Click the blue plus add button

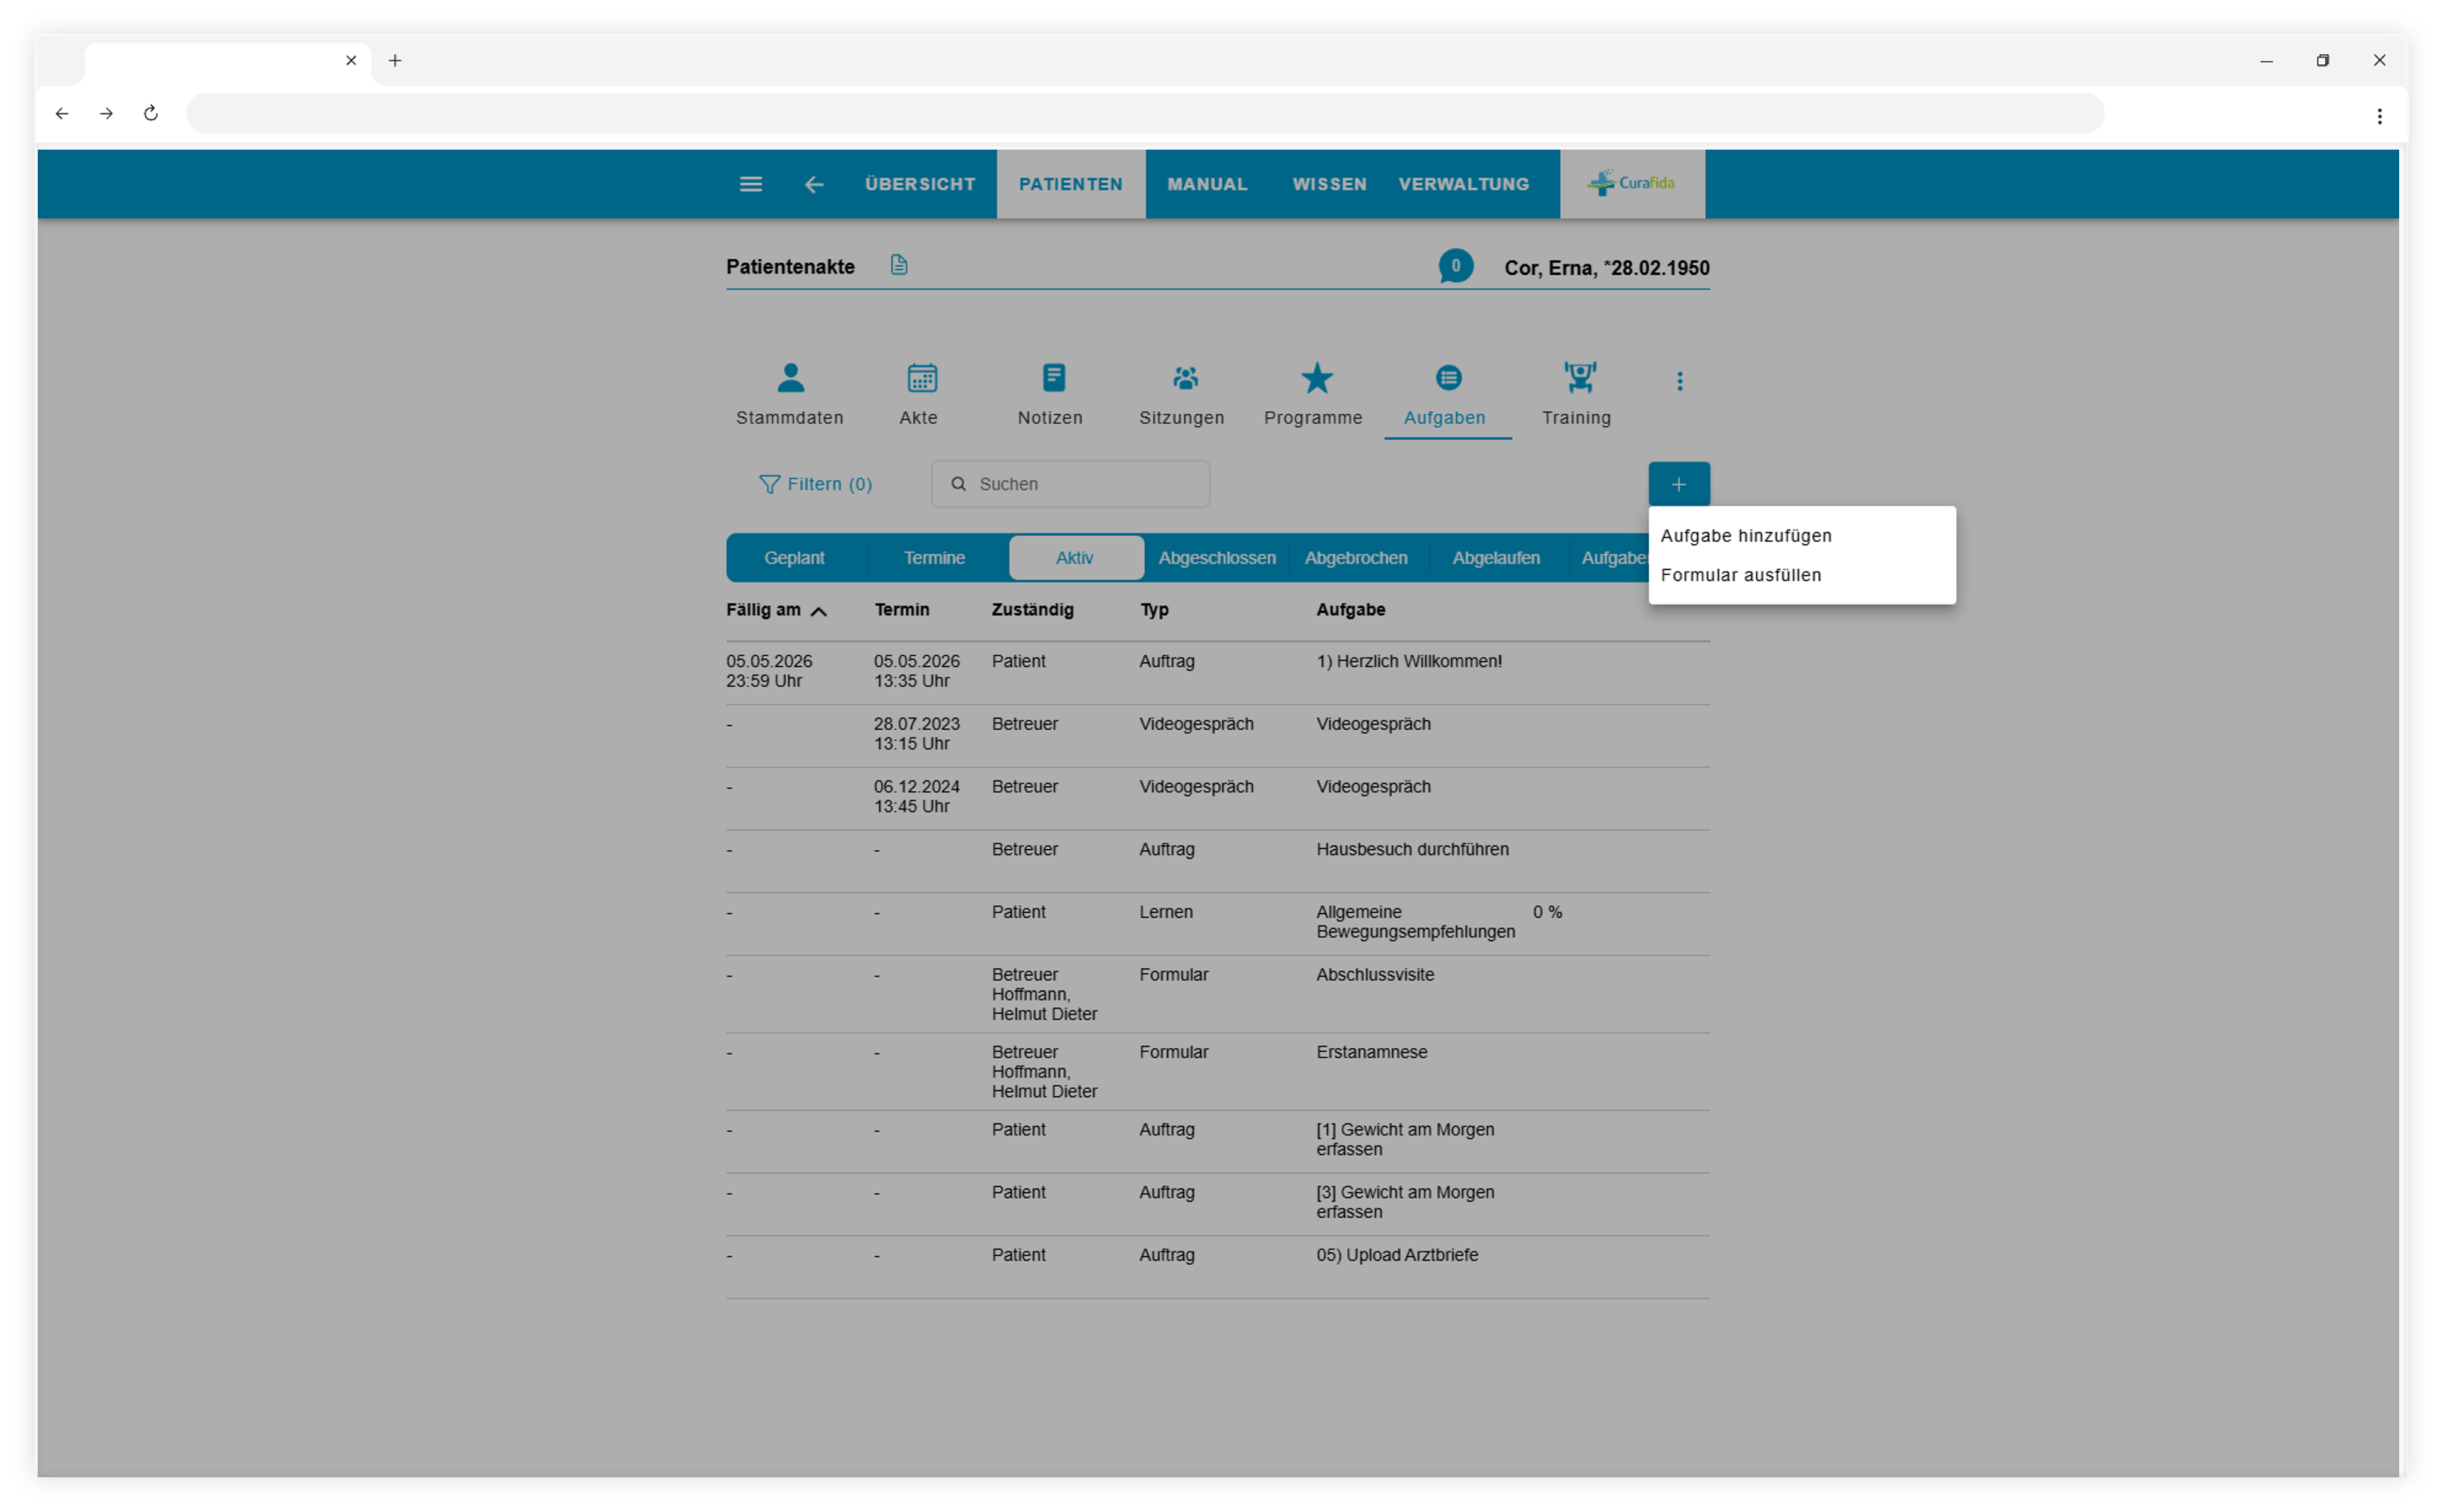click(x=1678, y=484)
